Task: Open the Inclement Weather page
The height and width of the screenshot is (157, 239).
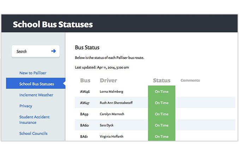Action: [x=36, y=95]
